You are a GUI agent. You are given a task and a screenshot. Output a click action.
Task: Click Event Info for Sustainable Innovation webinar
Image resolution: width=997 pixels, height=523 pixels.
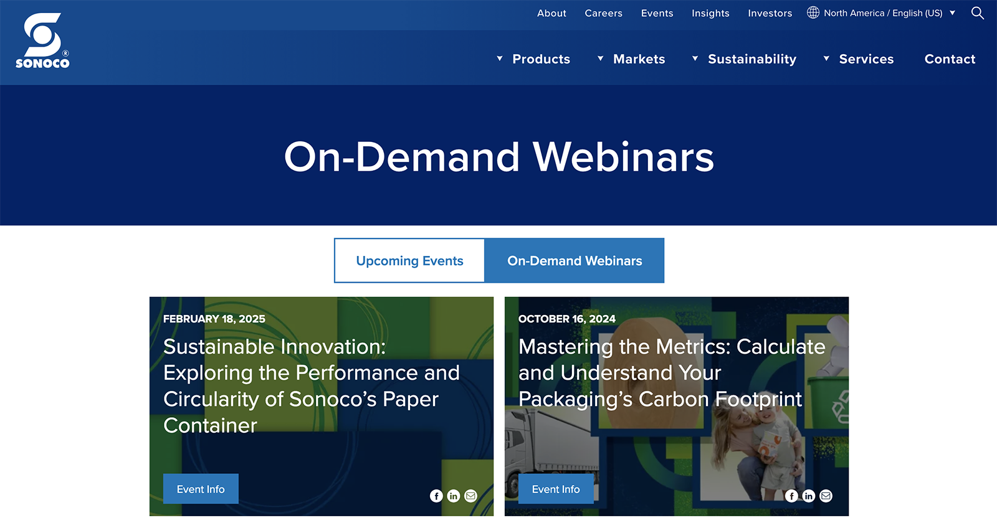pos(201,489)
